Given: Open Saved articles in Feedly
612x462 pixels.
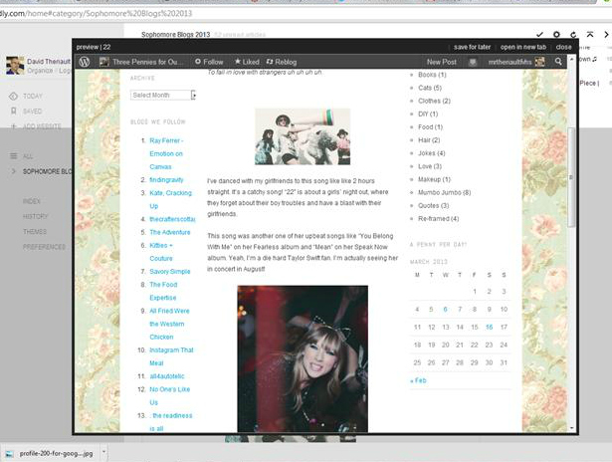Looking at the screenshot, I should tap(33, 112).
